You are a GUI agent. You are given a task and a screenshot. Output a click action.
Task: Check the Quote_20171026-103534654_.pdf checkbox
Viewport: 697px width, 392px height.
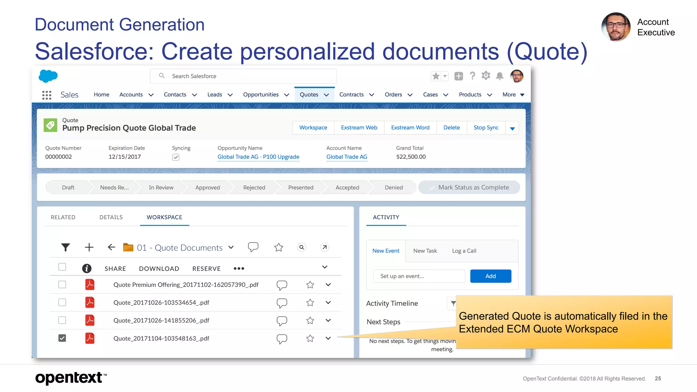click(62, 303)
